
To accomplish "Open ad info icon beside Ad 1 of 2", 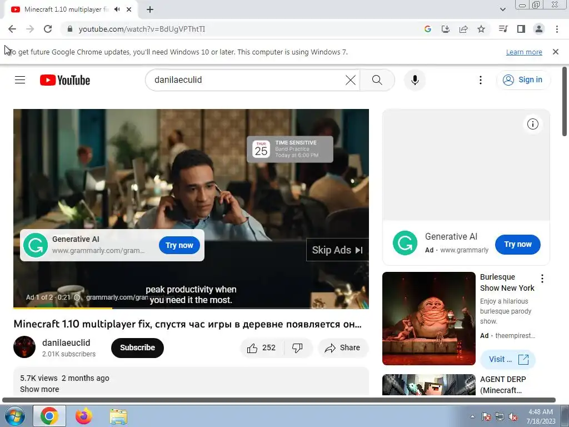I will click(77, 297).
